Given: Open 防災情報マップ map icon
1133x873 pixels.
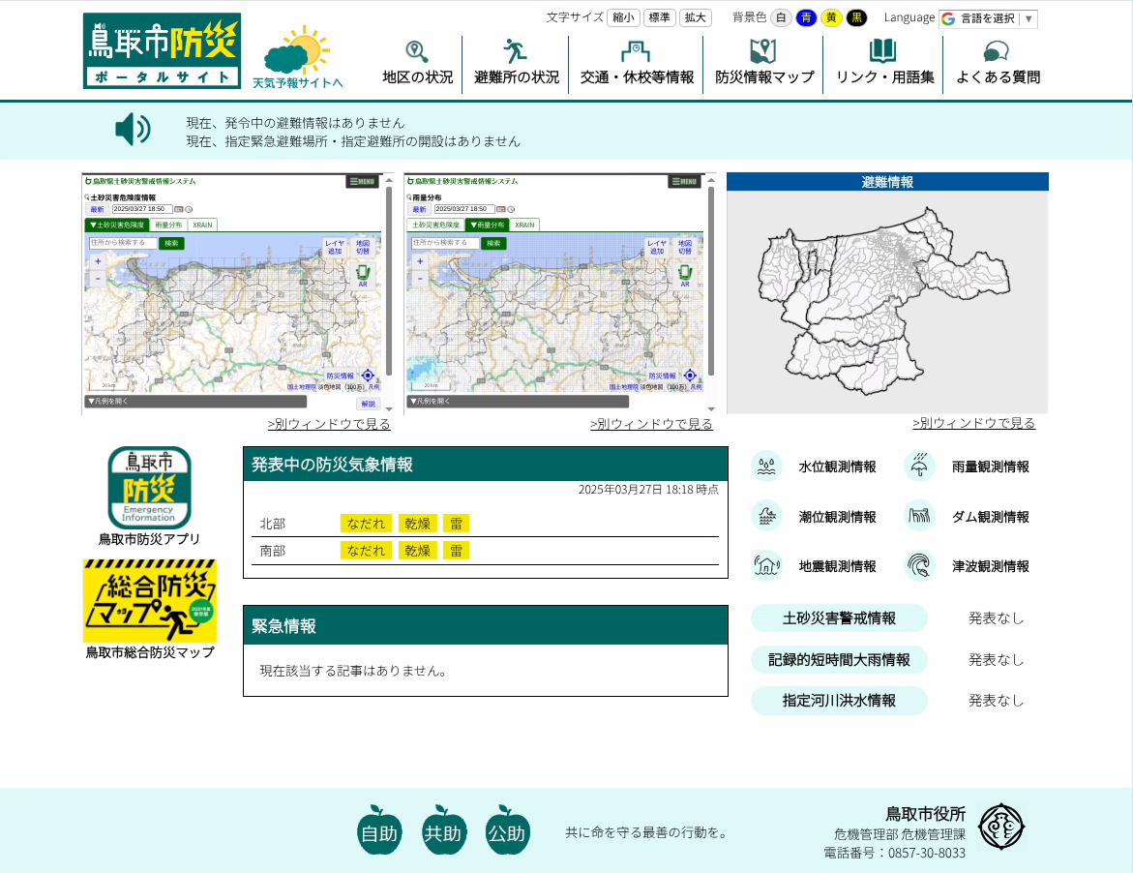Looking at the screenshot, I should point(763,52).
